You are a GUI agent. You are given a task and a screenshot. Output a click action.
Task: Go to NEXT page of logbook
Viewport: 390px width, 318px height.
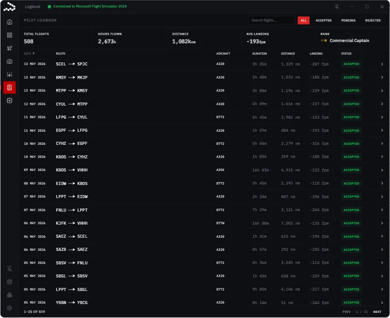point(377,312)
